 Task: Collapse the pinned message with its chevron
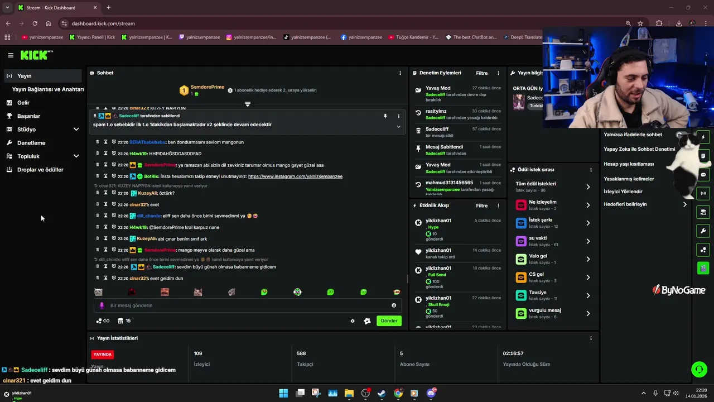click(x=398, y=127)
